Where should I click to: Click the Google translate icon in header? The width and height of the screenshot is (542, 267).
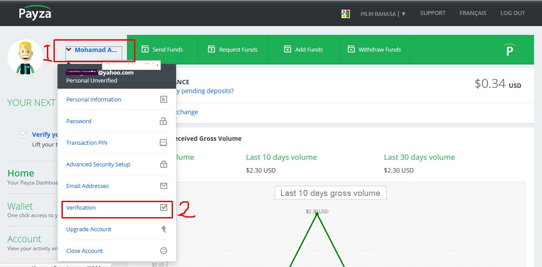pyautogui.click(x=346, y=13)
